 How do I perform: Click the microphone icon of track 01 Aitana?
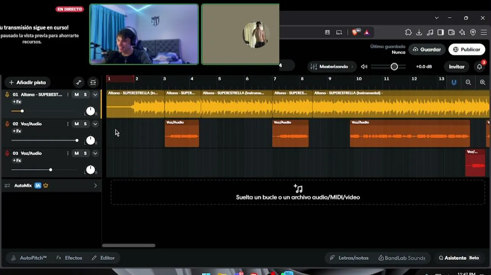(7, 94)
